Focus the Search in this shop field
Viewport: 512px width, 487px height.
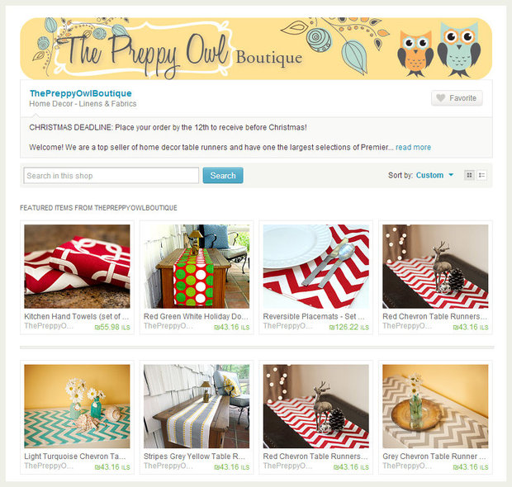point(111,176)
